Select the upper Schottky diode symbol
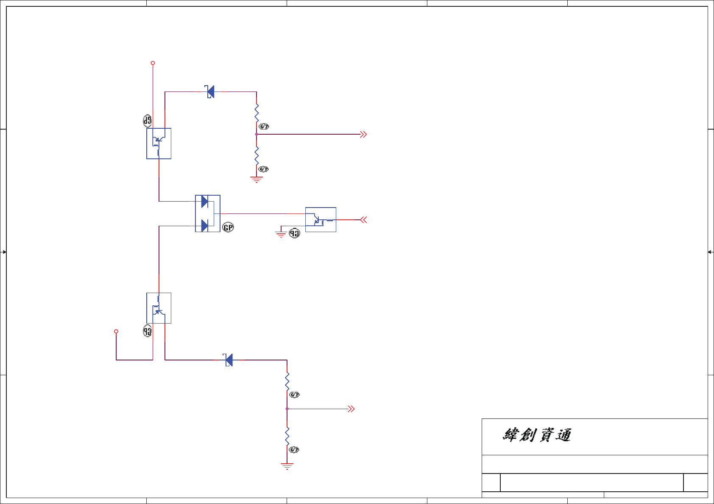The image size is (714, 504). (210, 91)
